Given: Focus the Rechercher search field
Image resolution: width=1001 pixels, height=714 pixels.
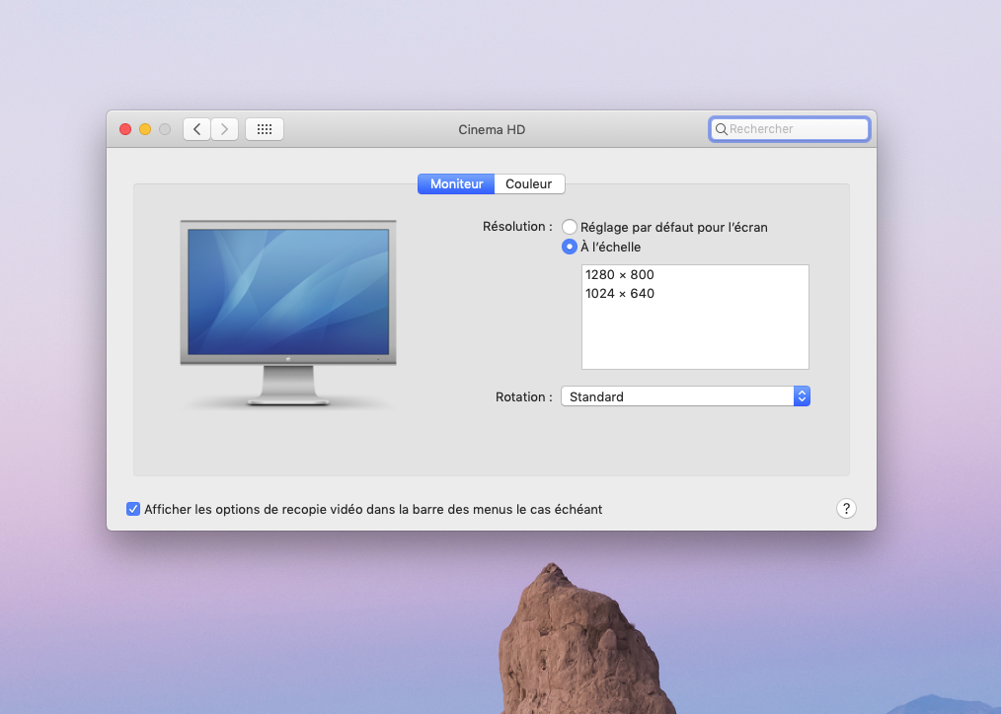Looking at the screenshot, I should [x=789, y=129].
